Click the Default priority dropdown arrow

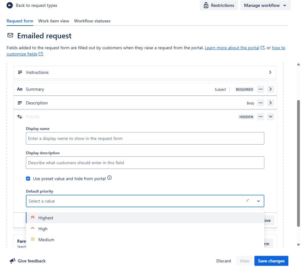click(x=258, y=201)
